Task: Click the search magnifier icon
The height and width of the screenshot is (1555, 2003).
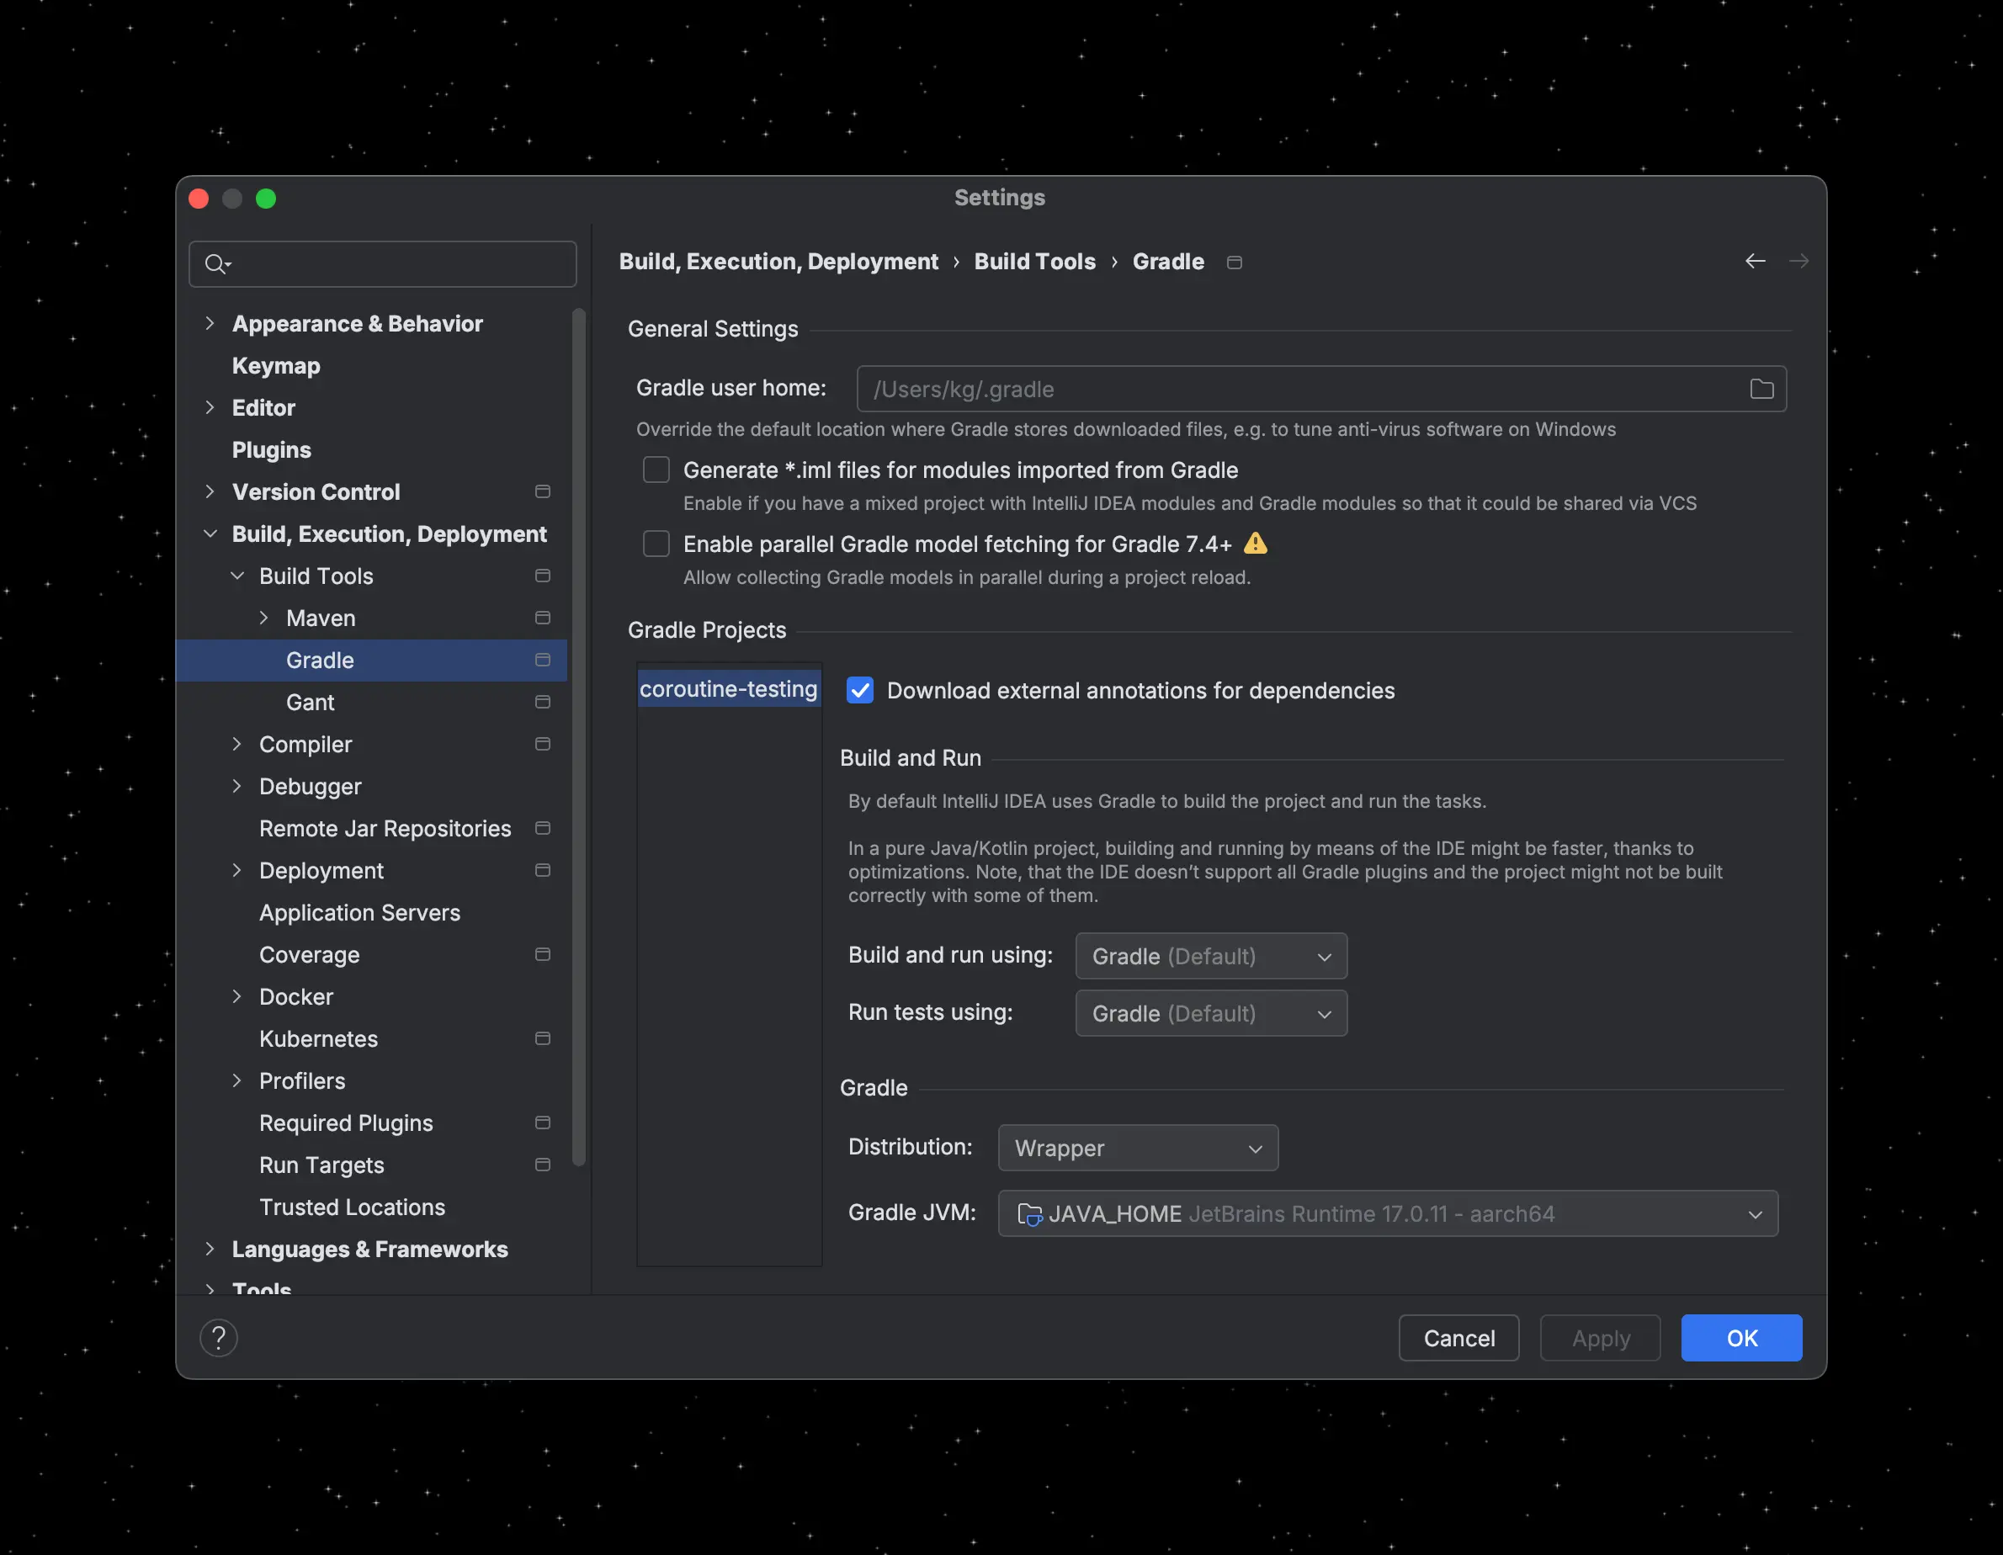Action: coord(215,264)
